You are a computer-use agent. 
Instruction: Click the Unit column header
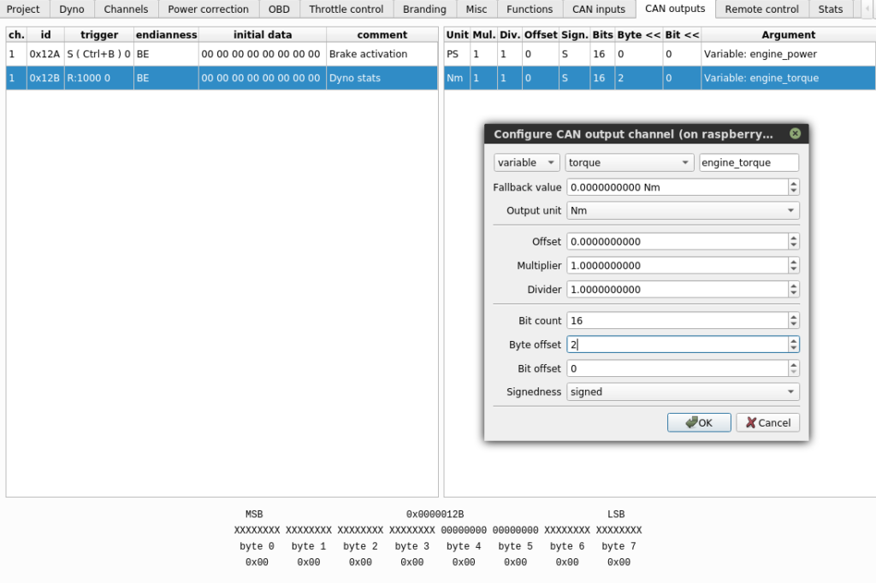click(457, 35)
